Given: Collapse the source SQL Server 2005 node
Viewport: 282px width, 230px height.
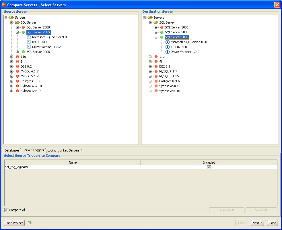Looking at the screenshot, I should tap(17, 32).
